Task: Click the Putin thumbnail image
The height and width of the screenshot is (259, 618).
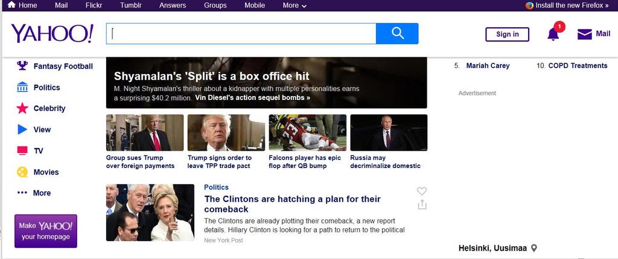Action: 389,133
